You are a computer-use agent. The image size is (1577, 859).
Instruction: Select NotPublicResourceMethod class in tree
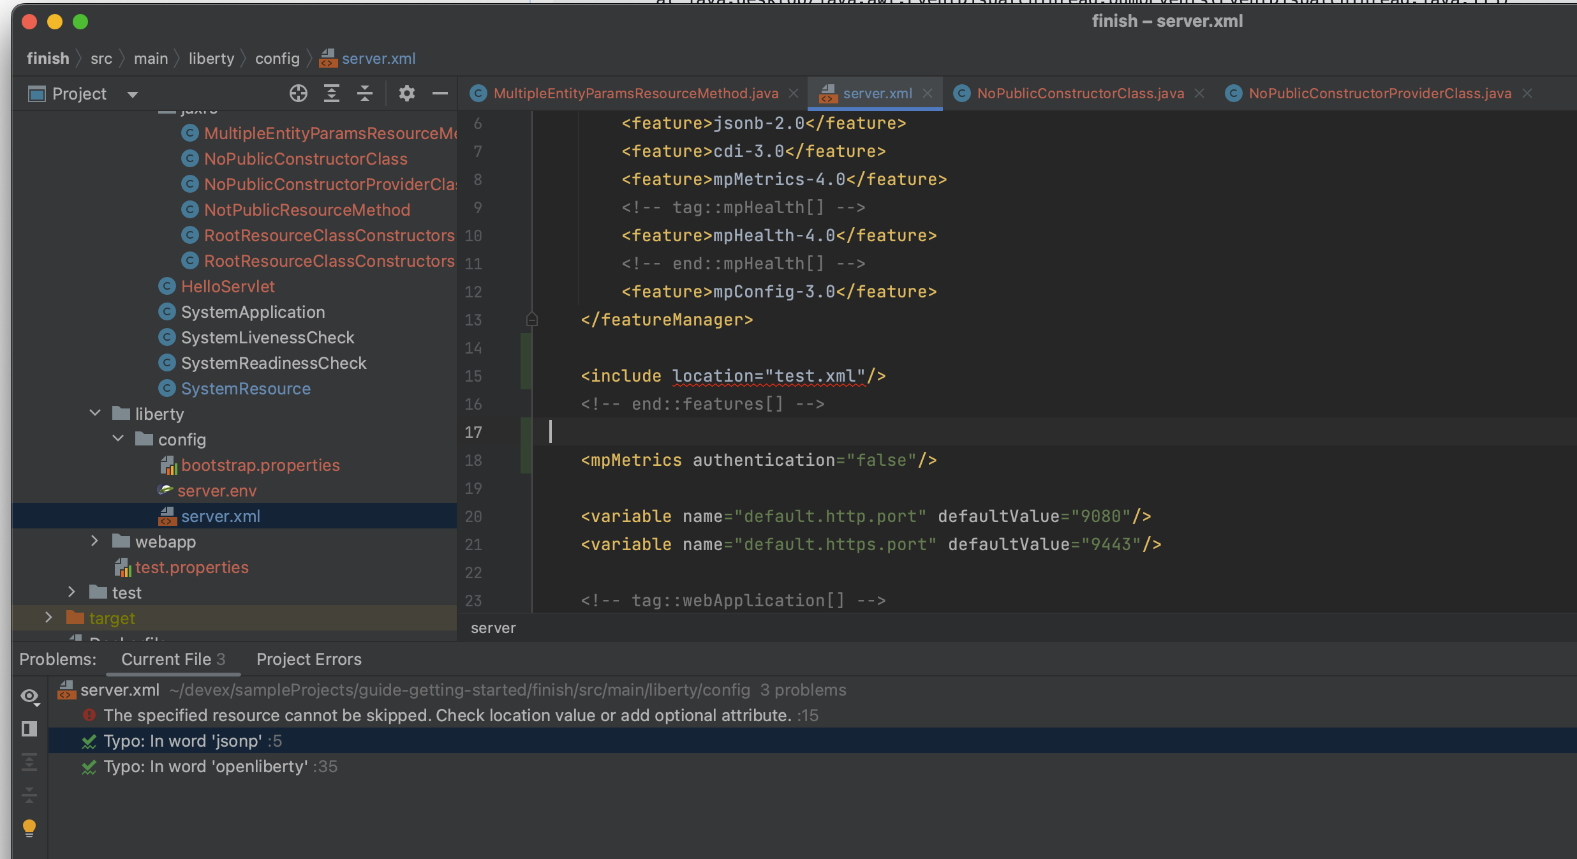tap(307, 210)
